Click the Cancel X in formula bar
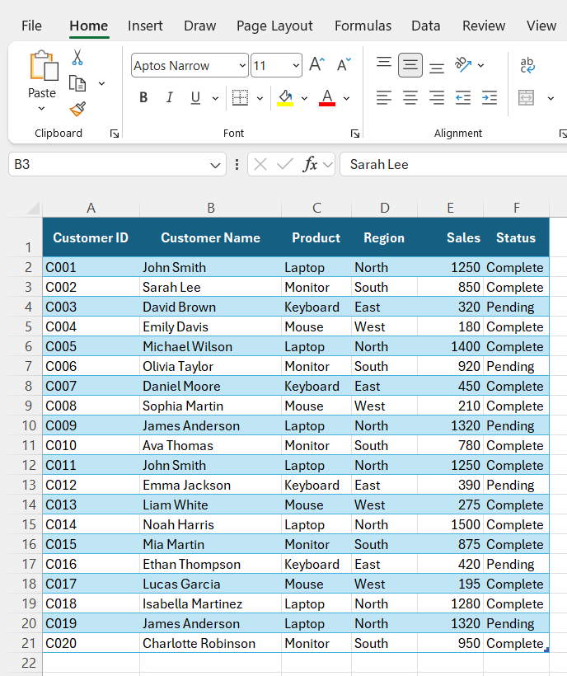Image resolution: width=567 pixels, height=676 pixels. pos(260,164)
